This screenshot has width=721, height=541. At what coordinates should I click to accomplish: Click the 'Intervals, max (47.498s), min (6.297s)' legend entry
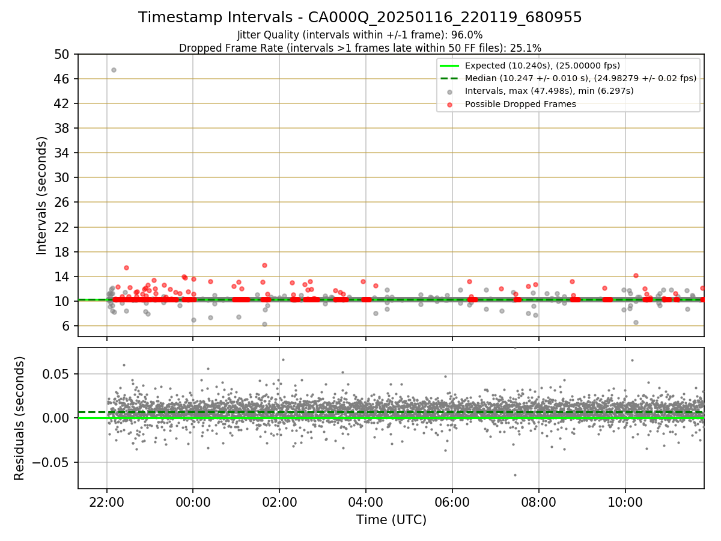tap(549, 91)
